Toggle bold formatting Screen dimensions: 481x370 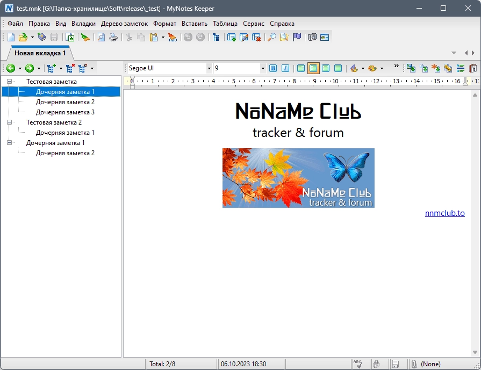tap(272, 68)
